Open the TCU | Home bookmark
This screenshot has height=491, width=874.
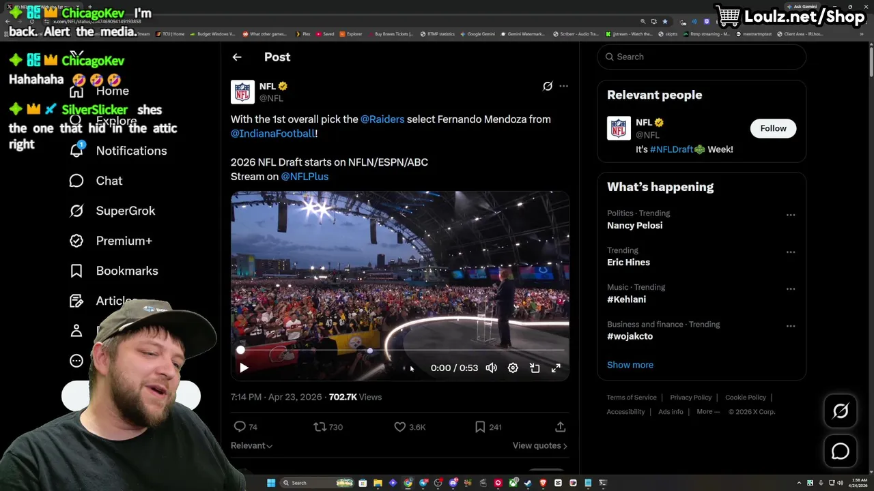pyautogui.click(x=170, y=34)
